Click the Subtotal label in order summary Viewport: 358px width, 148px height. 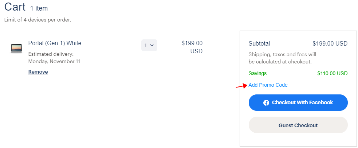tap(259, 43)
